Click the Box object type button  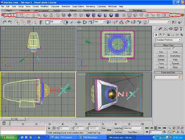161,52
